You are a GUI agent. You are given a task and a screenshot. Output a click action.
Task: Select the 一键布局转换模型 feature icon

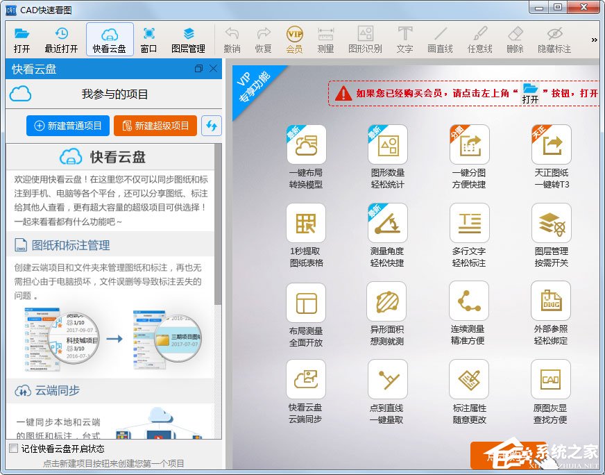coord(306,144)
